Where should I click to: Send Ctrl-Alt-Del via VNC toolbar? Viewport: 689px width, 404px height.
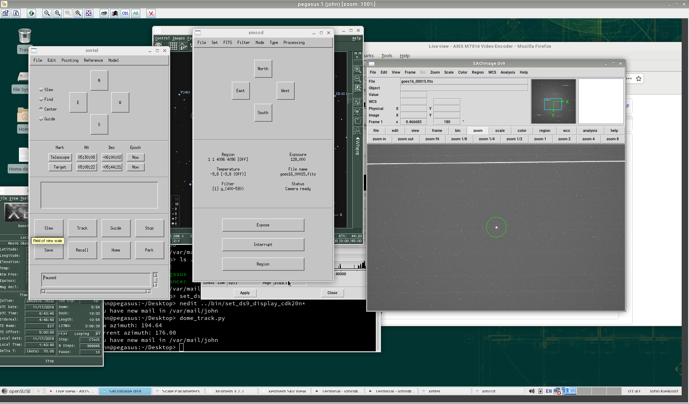click(104, 13)
